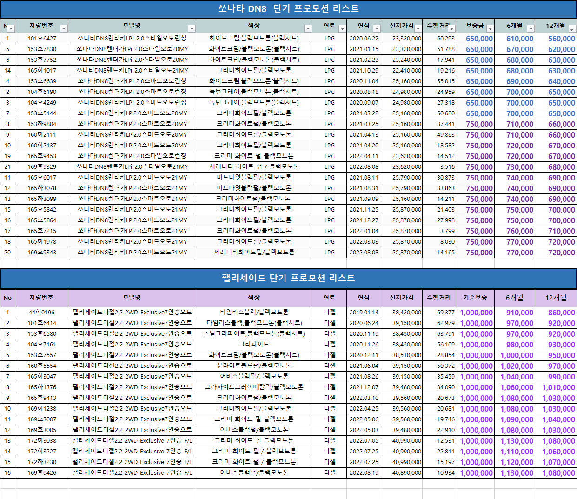
Task: Open the 차량번호 filter dropdown in Sonata table
Action: point(64,29)
